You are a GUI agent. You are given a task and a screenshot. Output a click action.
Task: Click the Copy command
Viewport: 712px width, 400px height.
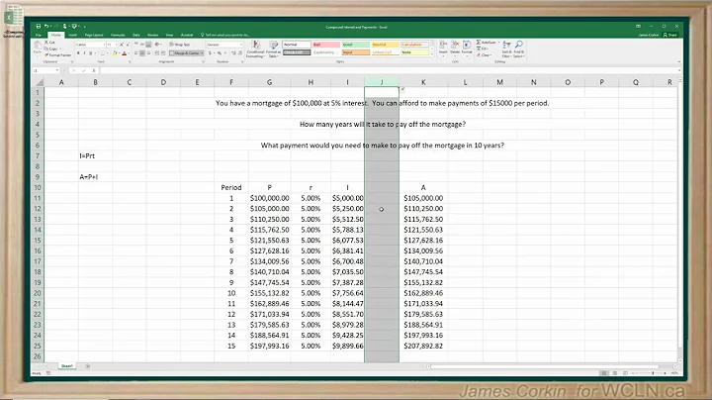51,49
